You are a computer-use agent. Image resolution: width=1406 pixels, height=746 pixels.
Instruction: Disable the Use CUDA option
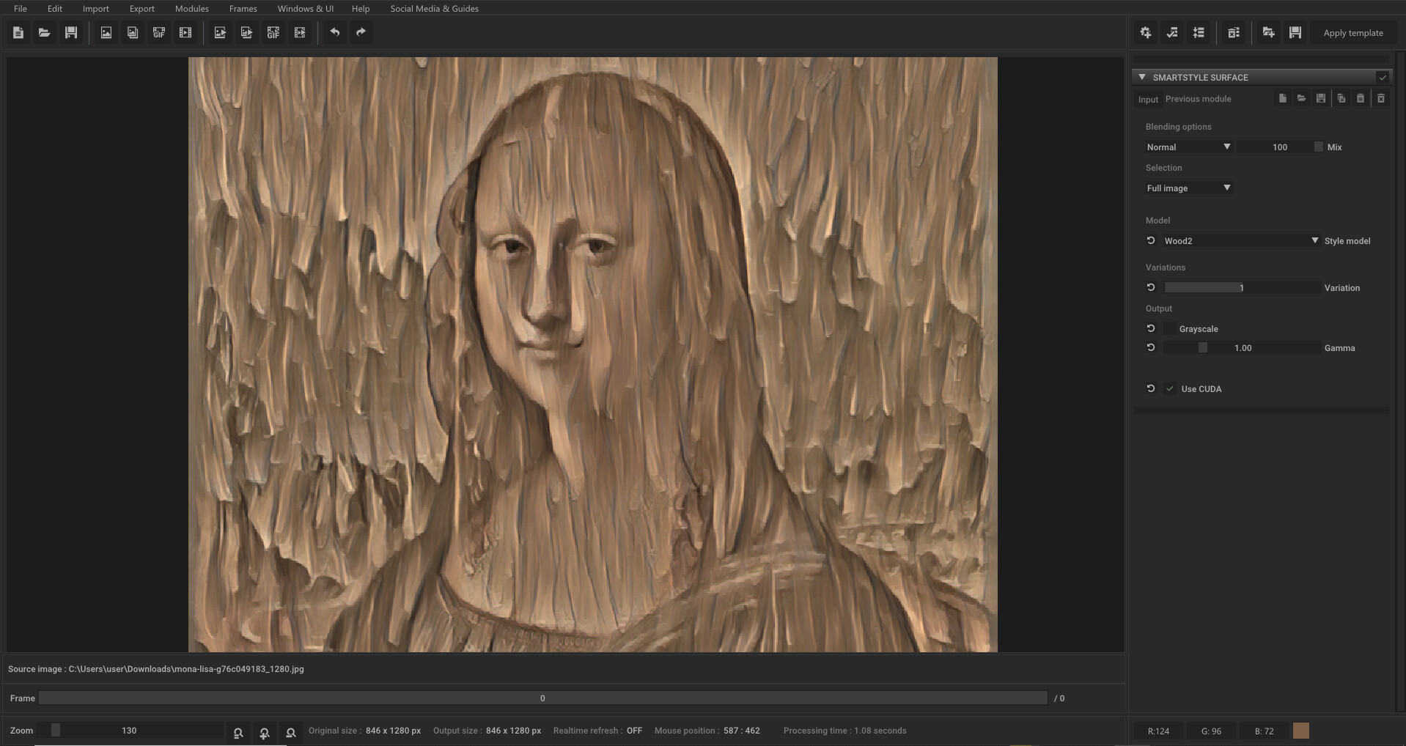point(1170,389)
